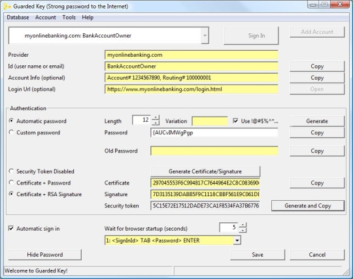The width and height of the screenshot is (353, 279).
Task: Click the Password field
Action: click(214, 132)
